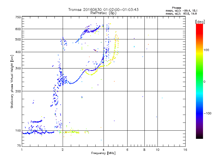Screen dimensions: 218x163
Task: Click the colorbar '-100' tick label
Action: pyautogui.click(x=207, y=113)
